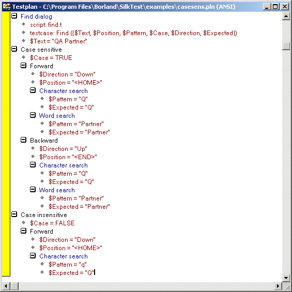Screen dimensions: 292x292
Task: Click the diamond bullet beside $Text = "QA Partner"
Action: [23, 41]
